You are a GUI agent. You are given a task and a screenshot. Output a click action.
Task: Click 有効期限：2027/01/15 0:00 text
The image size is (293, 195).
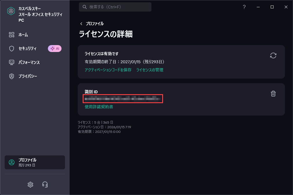(x=99, y=132)
